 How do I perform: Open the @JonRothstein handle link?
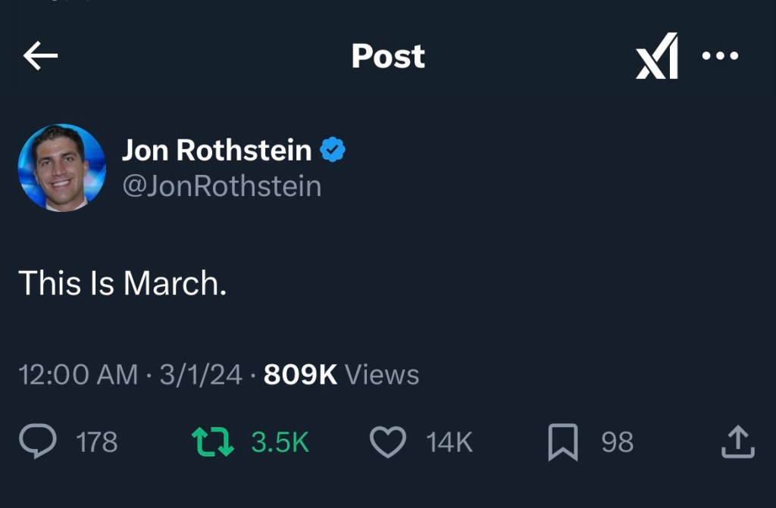click(222, 186)
